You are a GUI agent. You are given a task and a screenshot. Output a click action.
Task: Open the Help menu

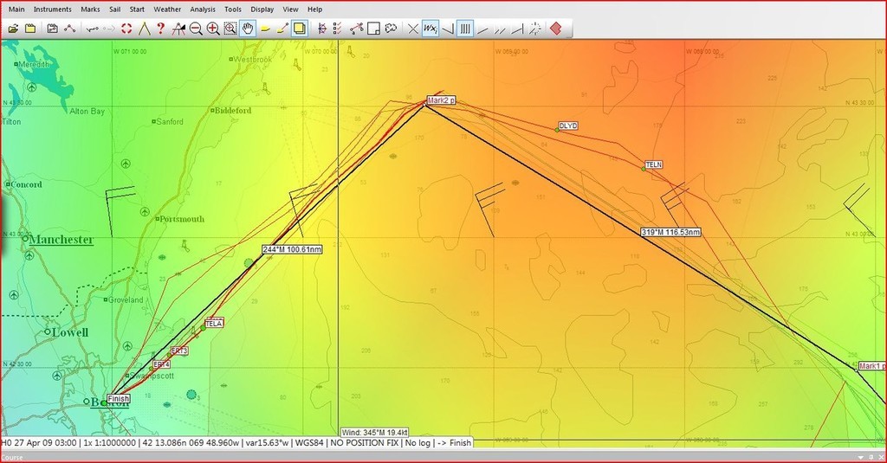click(315, 9)
